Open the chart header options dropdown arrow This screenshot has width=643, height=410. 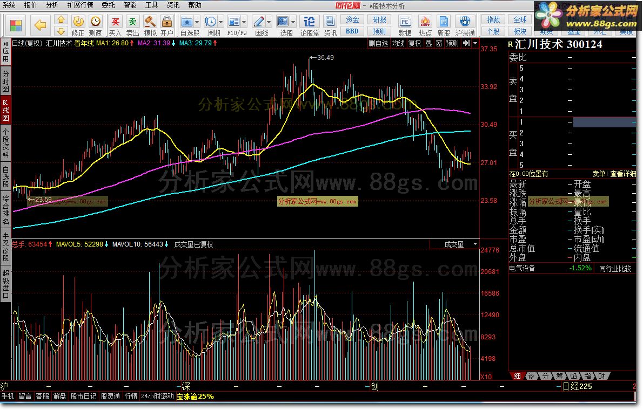pos(475,43)
